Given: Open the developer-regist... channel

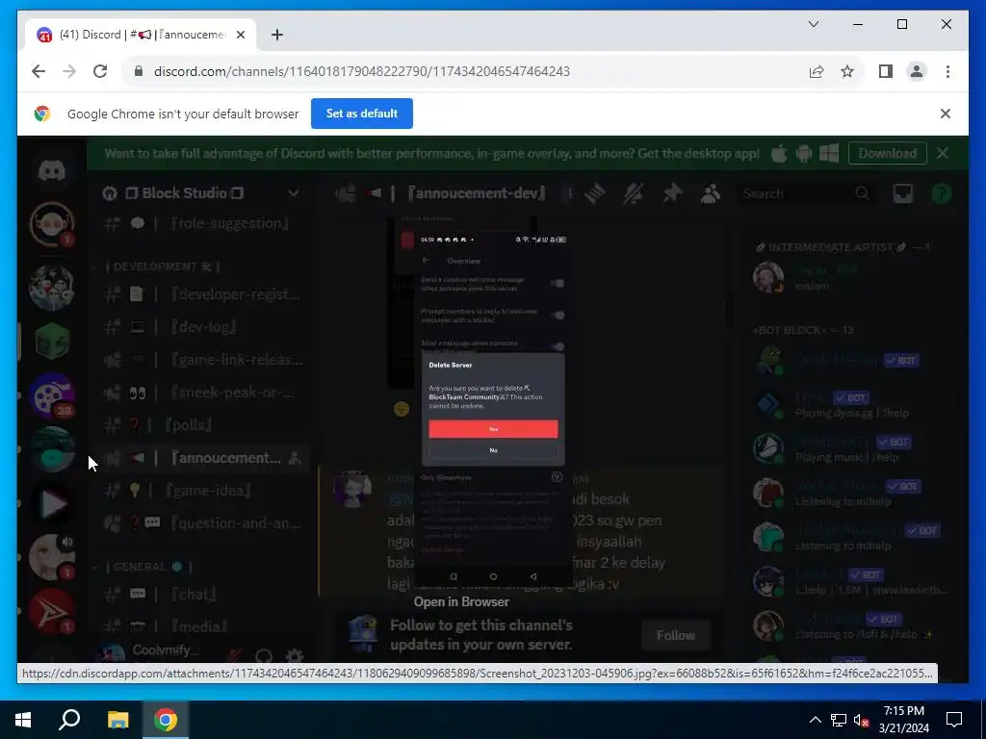Looking at the screenshot, I should 201,294.
